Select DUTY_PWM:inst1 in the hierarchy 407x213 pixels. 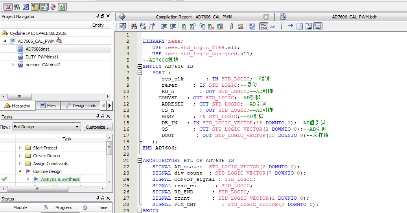point(42,57)
